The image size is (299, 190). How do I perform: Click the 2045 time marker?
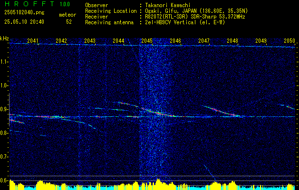[147, 40]
